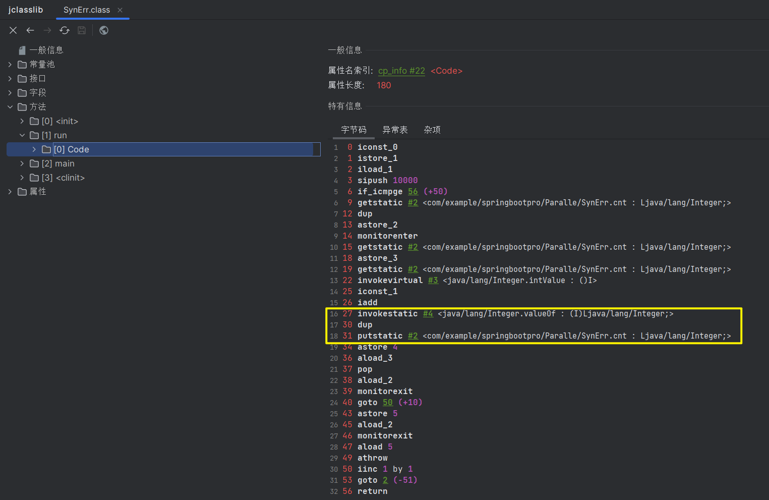Follow the cp_info #22 link
This screenshot has width=769, height=500.
tap(401, 71)
